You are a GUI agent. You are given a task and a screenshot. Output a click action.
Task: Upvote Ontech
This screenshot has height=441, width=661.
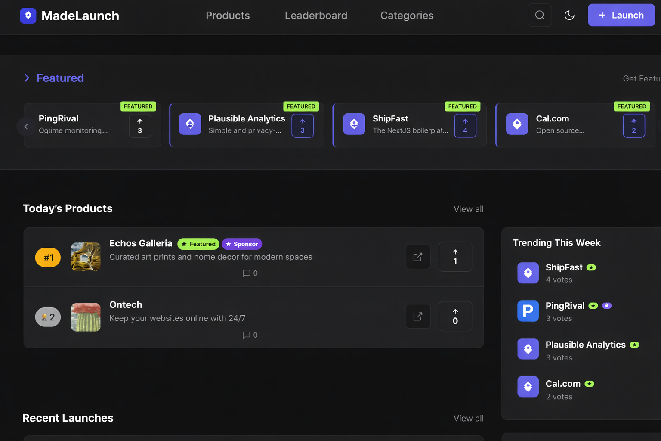455,316
